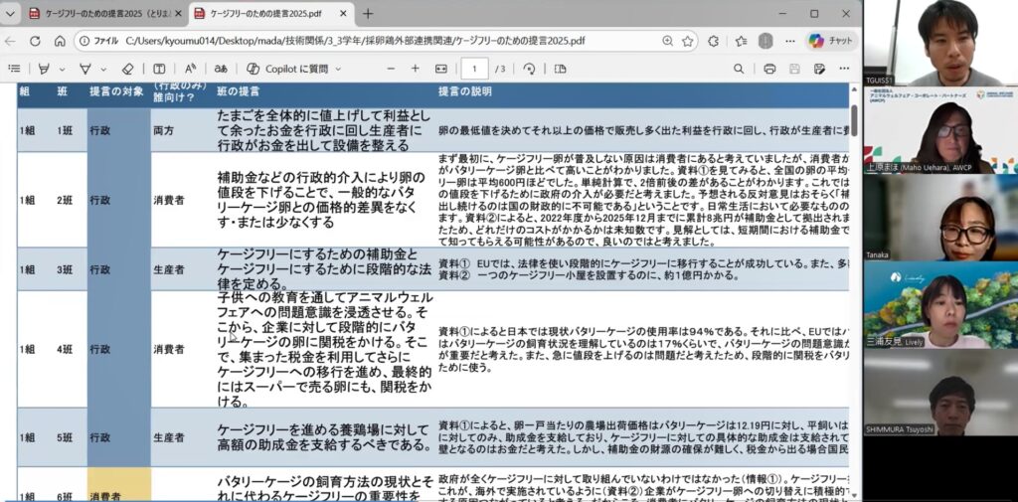Select the eraser tool in PDF toolbar

(126, 69)
